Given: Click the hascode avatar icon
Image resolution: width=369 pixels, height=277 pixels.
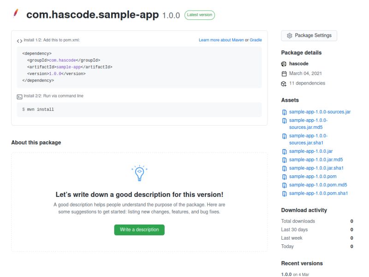Looking at the screenshot, I should pyautogui.click(x=284, y=63).
